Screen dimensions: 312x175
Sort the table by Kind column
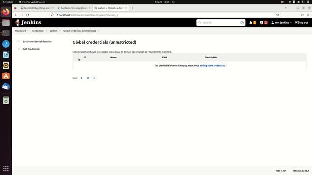[165, 57]
